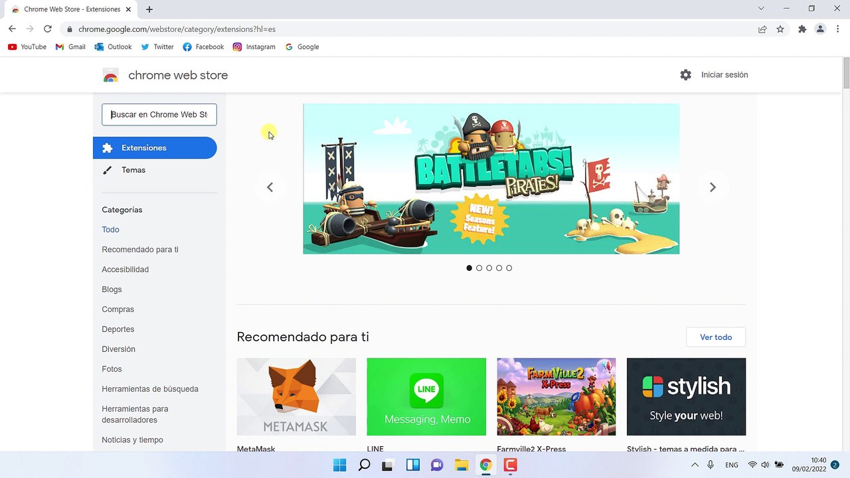Show hidden system tray icons
The width and height of the screenshot is (850, 478).
coord(695,465)
